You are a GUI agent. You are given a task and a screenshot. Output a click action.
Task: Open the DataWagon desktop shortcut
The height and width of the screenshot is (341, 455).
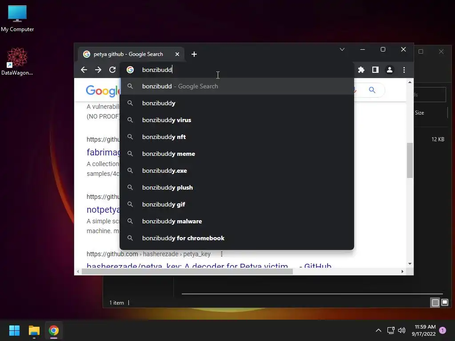pyautogui.click(x=17, y=61)
